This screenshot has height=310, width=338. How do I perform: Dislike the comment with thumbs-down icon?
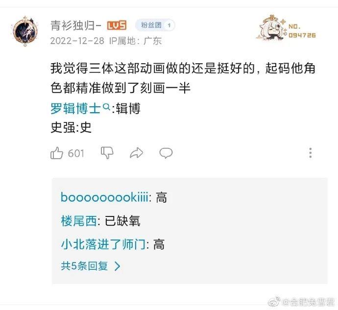point(107,153)
